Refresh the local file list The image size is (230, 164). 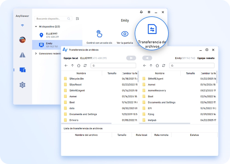point(85,66)
